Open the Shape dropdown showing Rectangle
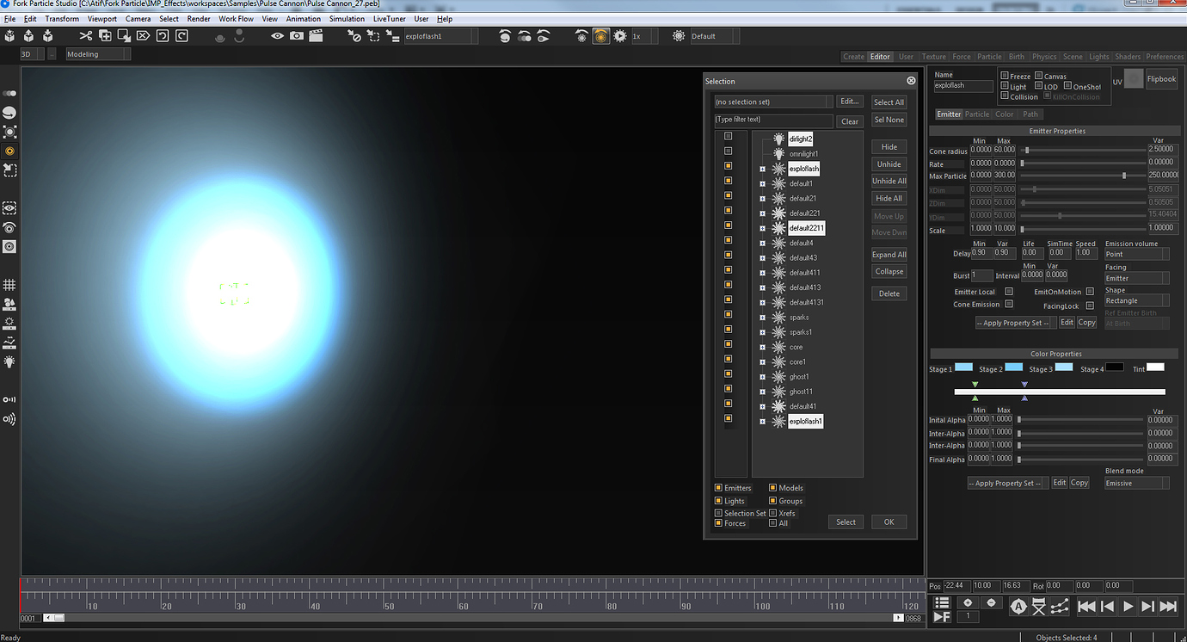 1136,299
